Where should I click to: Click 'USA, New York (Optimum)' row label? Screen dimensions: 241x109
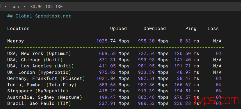point(39,54)
